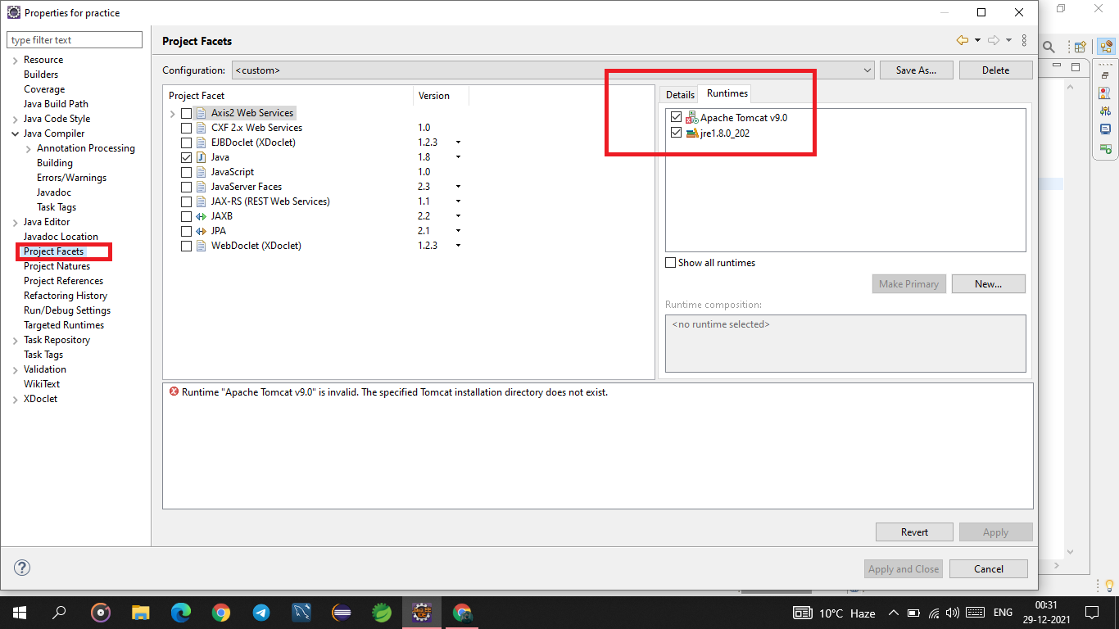Enable the Show all runtimes checkbox
The image size is (1119, 629).
click(x=671, y=263)
